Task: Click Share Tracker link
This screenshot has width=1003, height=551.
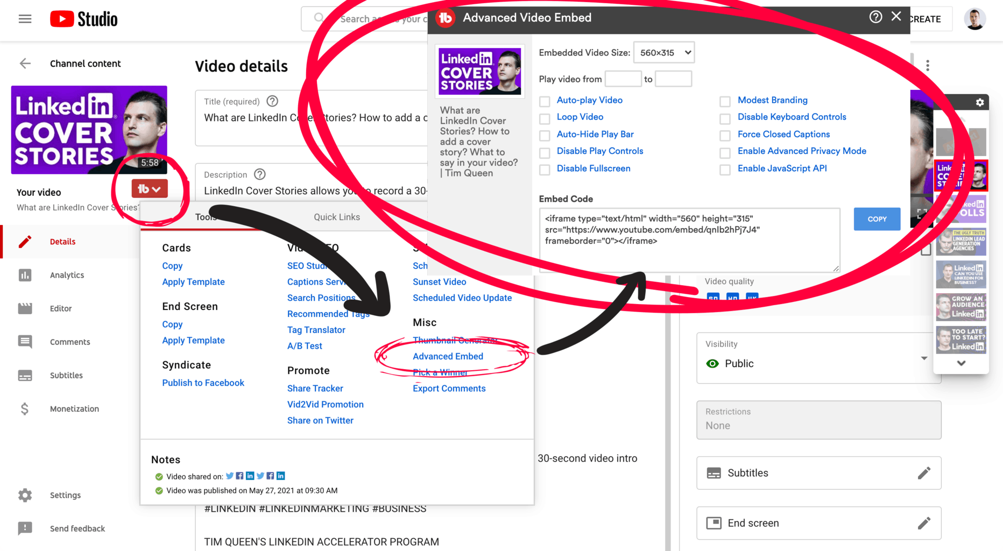Action: pyautogui.click(x=315, y=388)
